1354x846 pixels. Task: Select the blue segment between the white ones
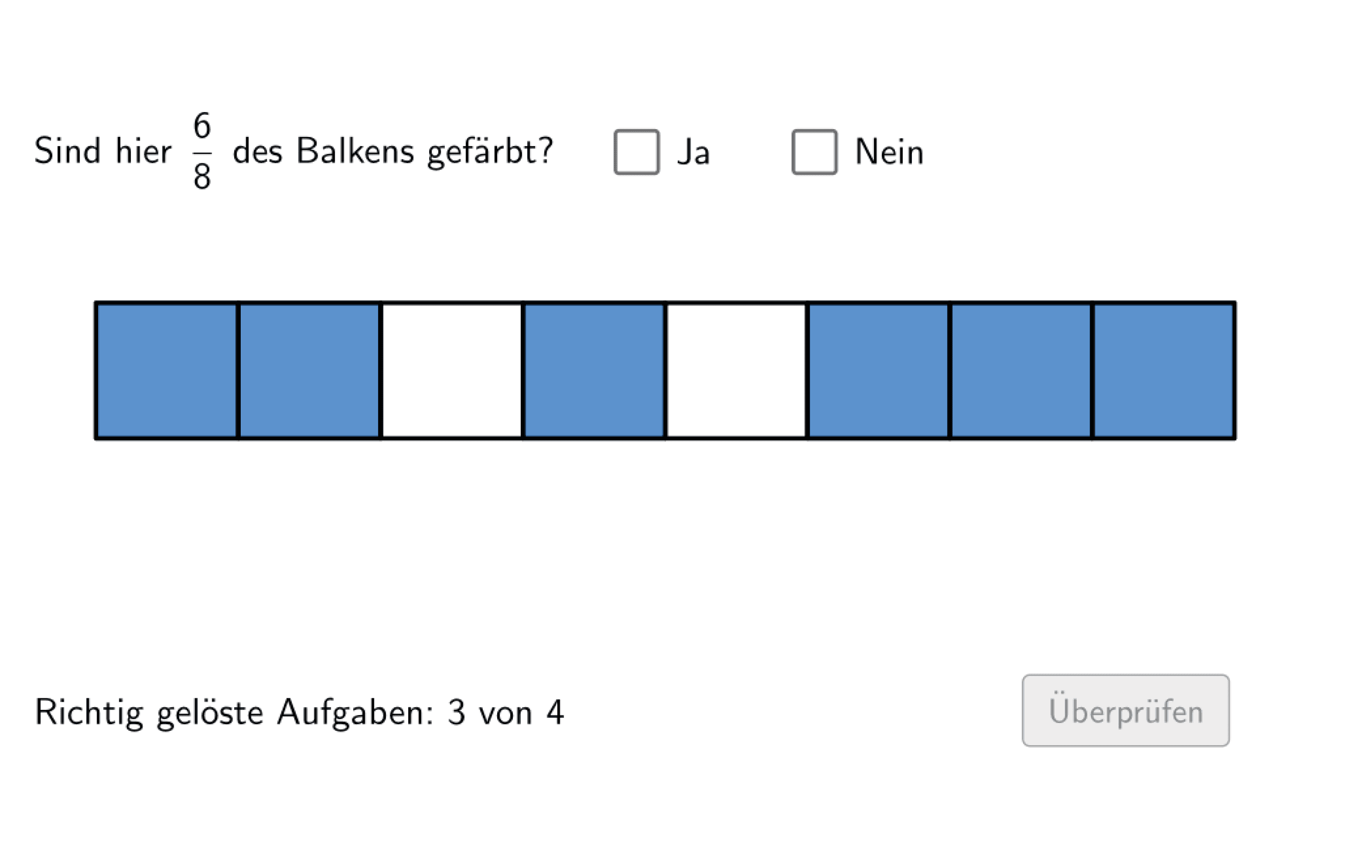[594, 370]
